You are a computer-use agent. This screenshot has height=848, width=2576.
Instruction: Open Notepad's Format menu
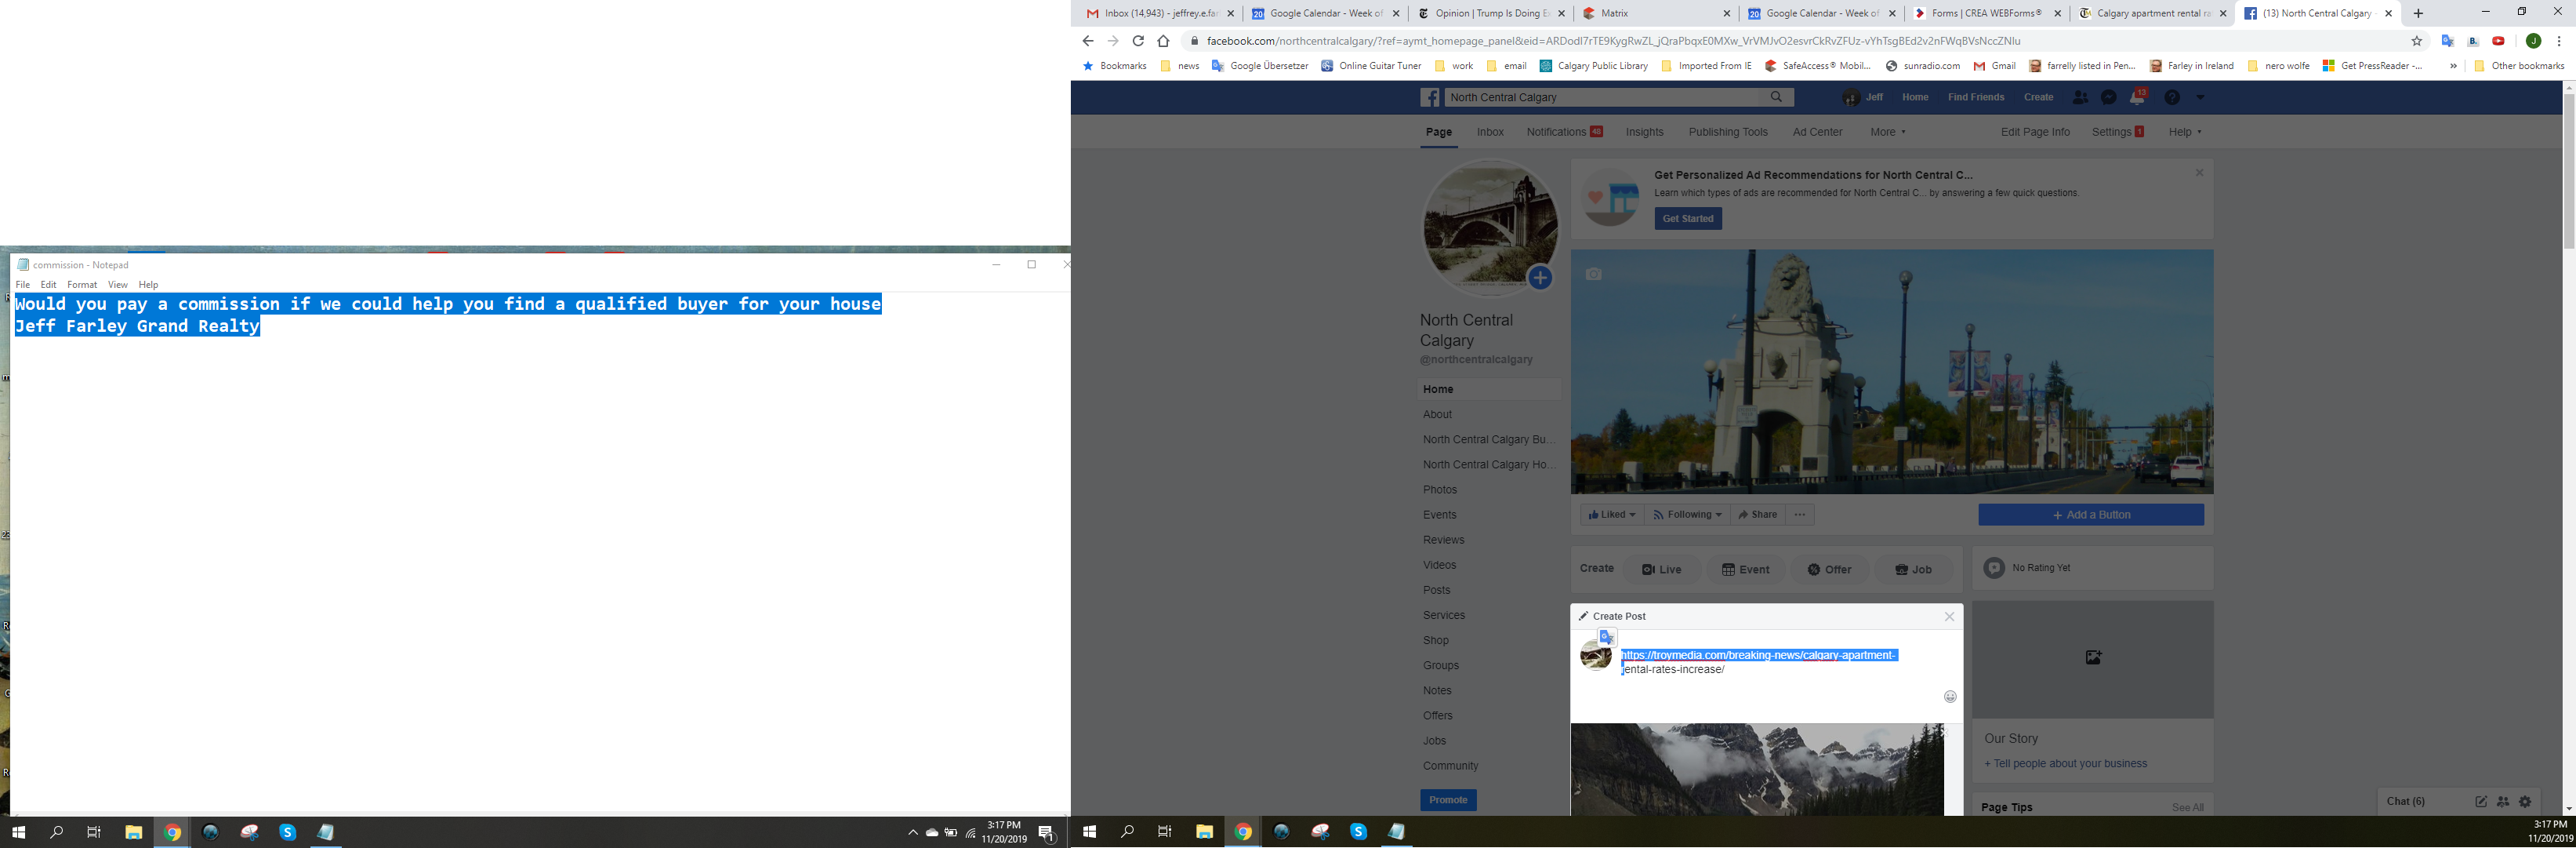(82, 286)
